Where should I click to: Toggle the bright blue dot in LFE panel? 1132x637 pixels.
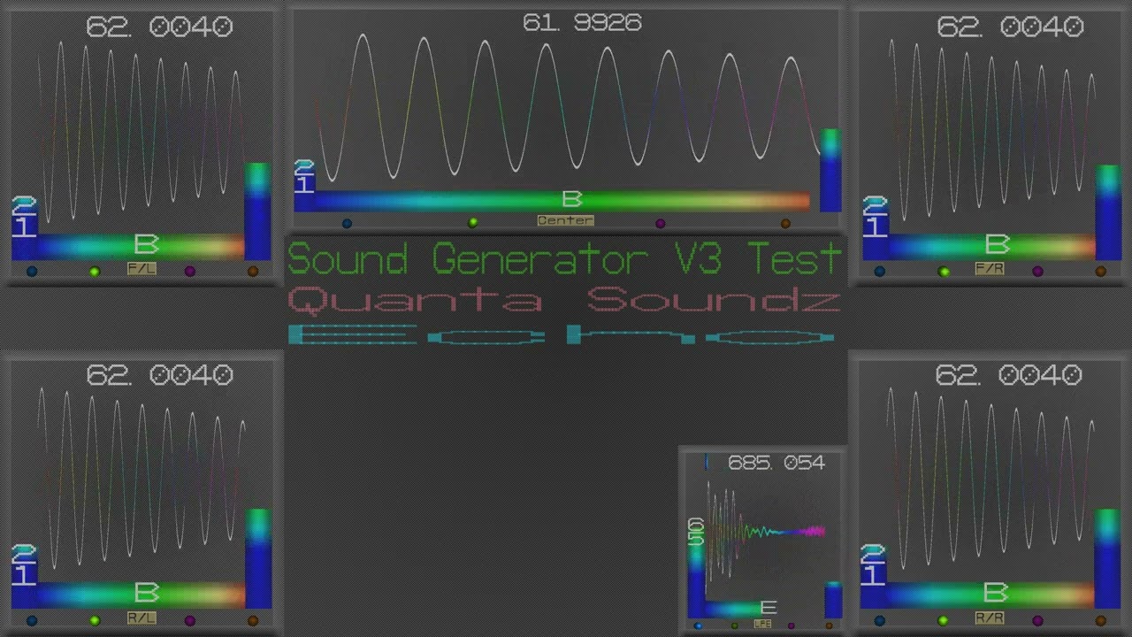(x=698, y=625)
